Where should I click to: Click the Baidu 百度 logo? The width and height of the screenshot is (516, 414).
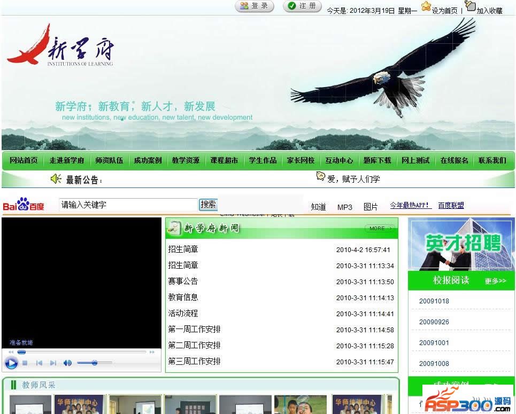(24, 205)
